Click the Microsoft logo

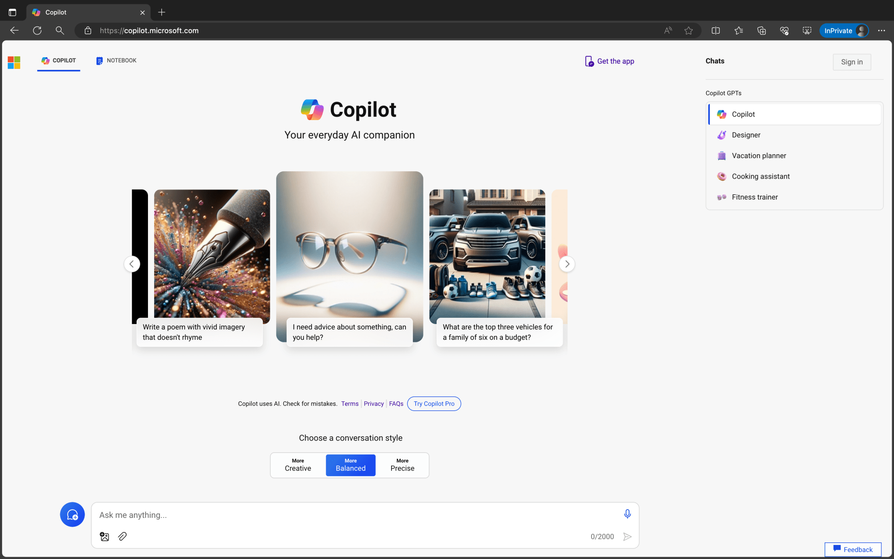click(x=14, y=62)
